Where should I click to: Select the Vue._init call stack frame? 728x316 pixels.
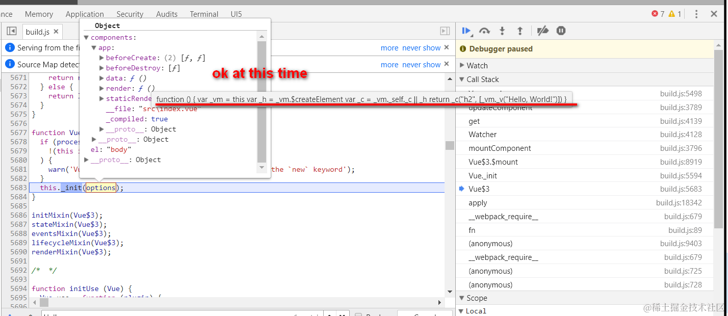pyautogui.click(x=585, y=175)
